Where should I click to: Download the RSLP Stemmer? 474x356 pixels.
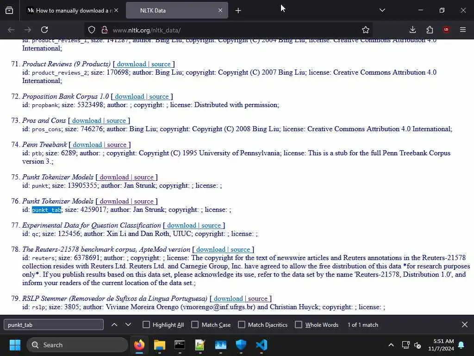pos(228,299)
